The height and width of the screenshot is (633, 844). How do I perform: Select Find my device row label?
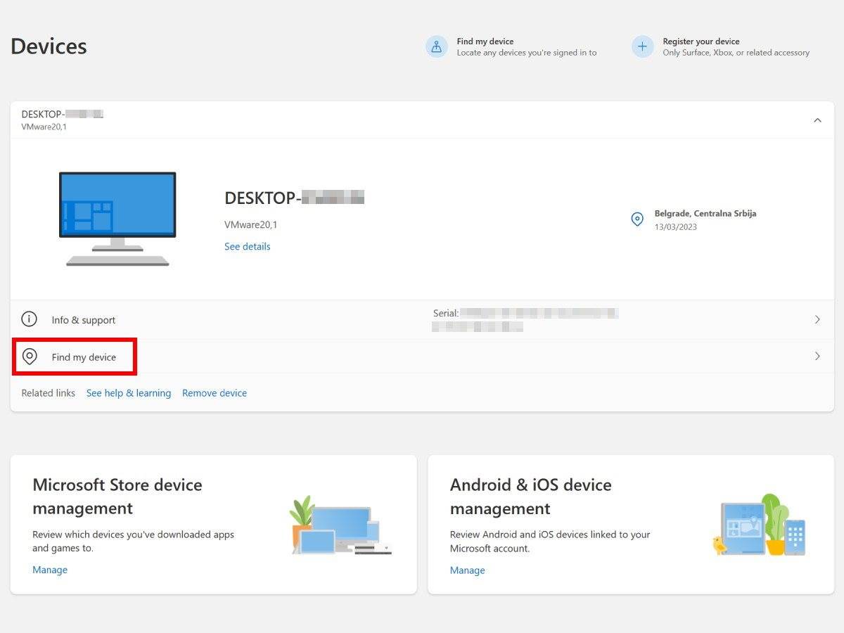(x=84, y=357)
